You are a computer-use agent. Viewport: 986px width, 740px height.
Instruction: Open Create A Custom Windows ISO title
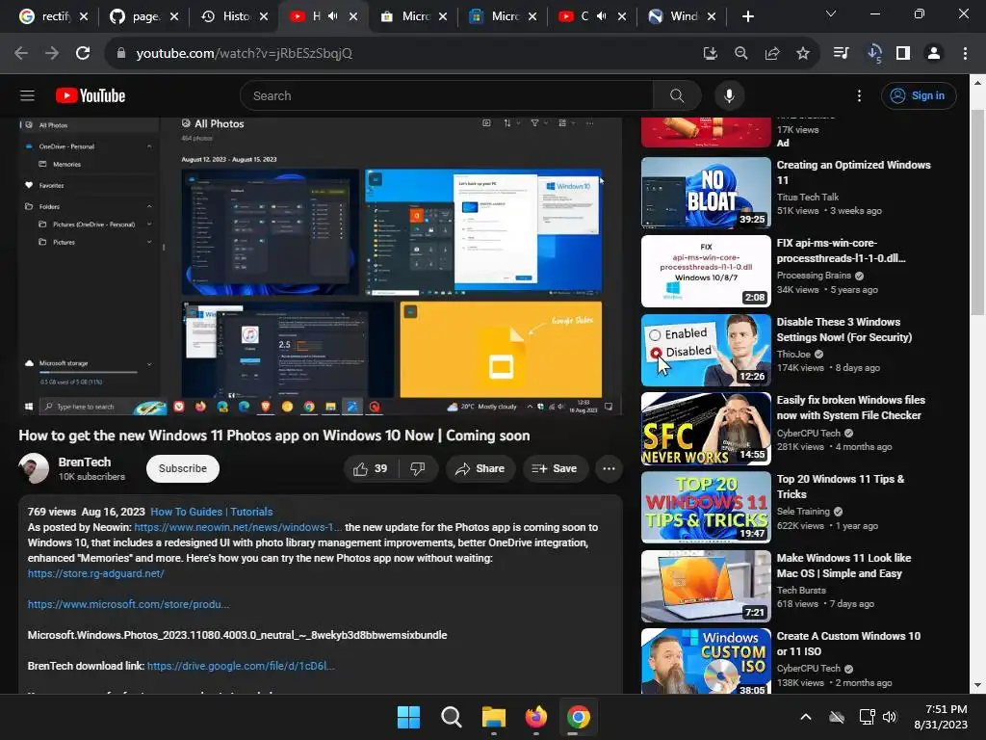[x=848, y=644]
